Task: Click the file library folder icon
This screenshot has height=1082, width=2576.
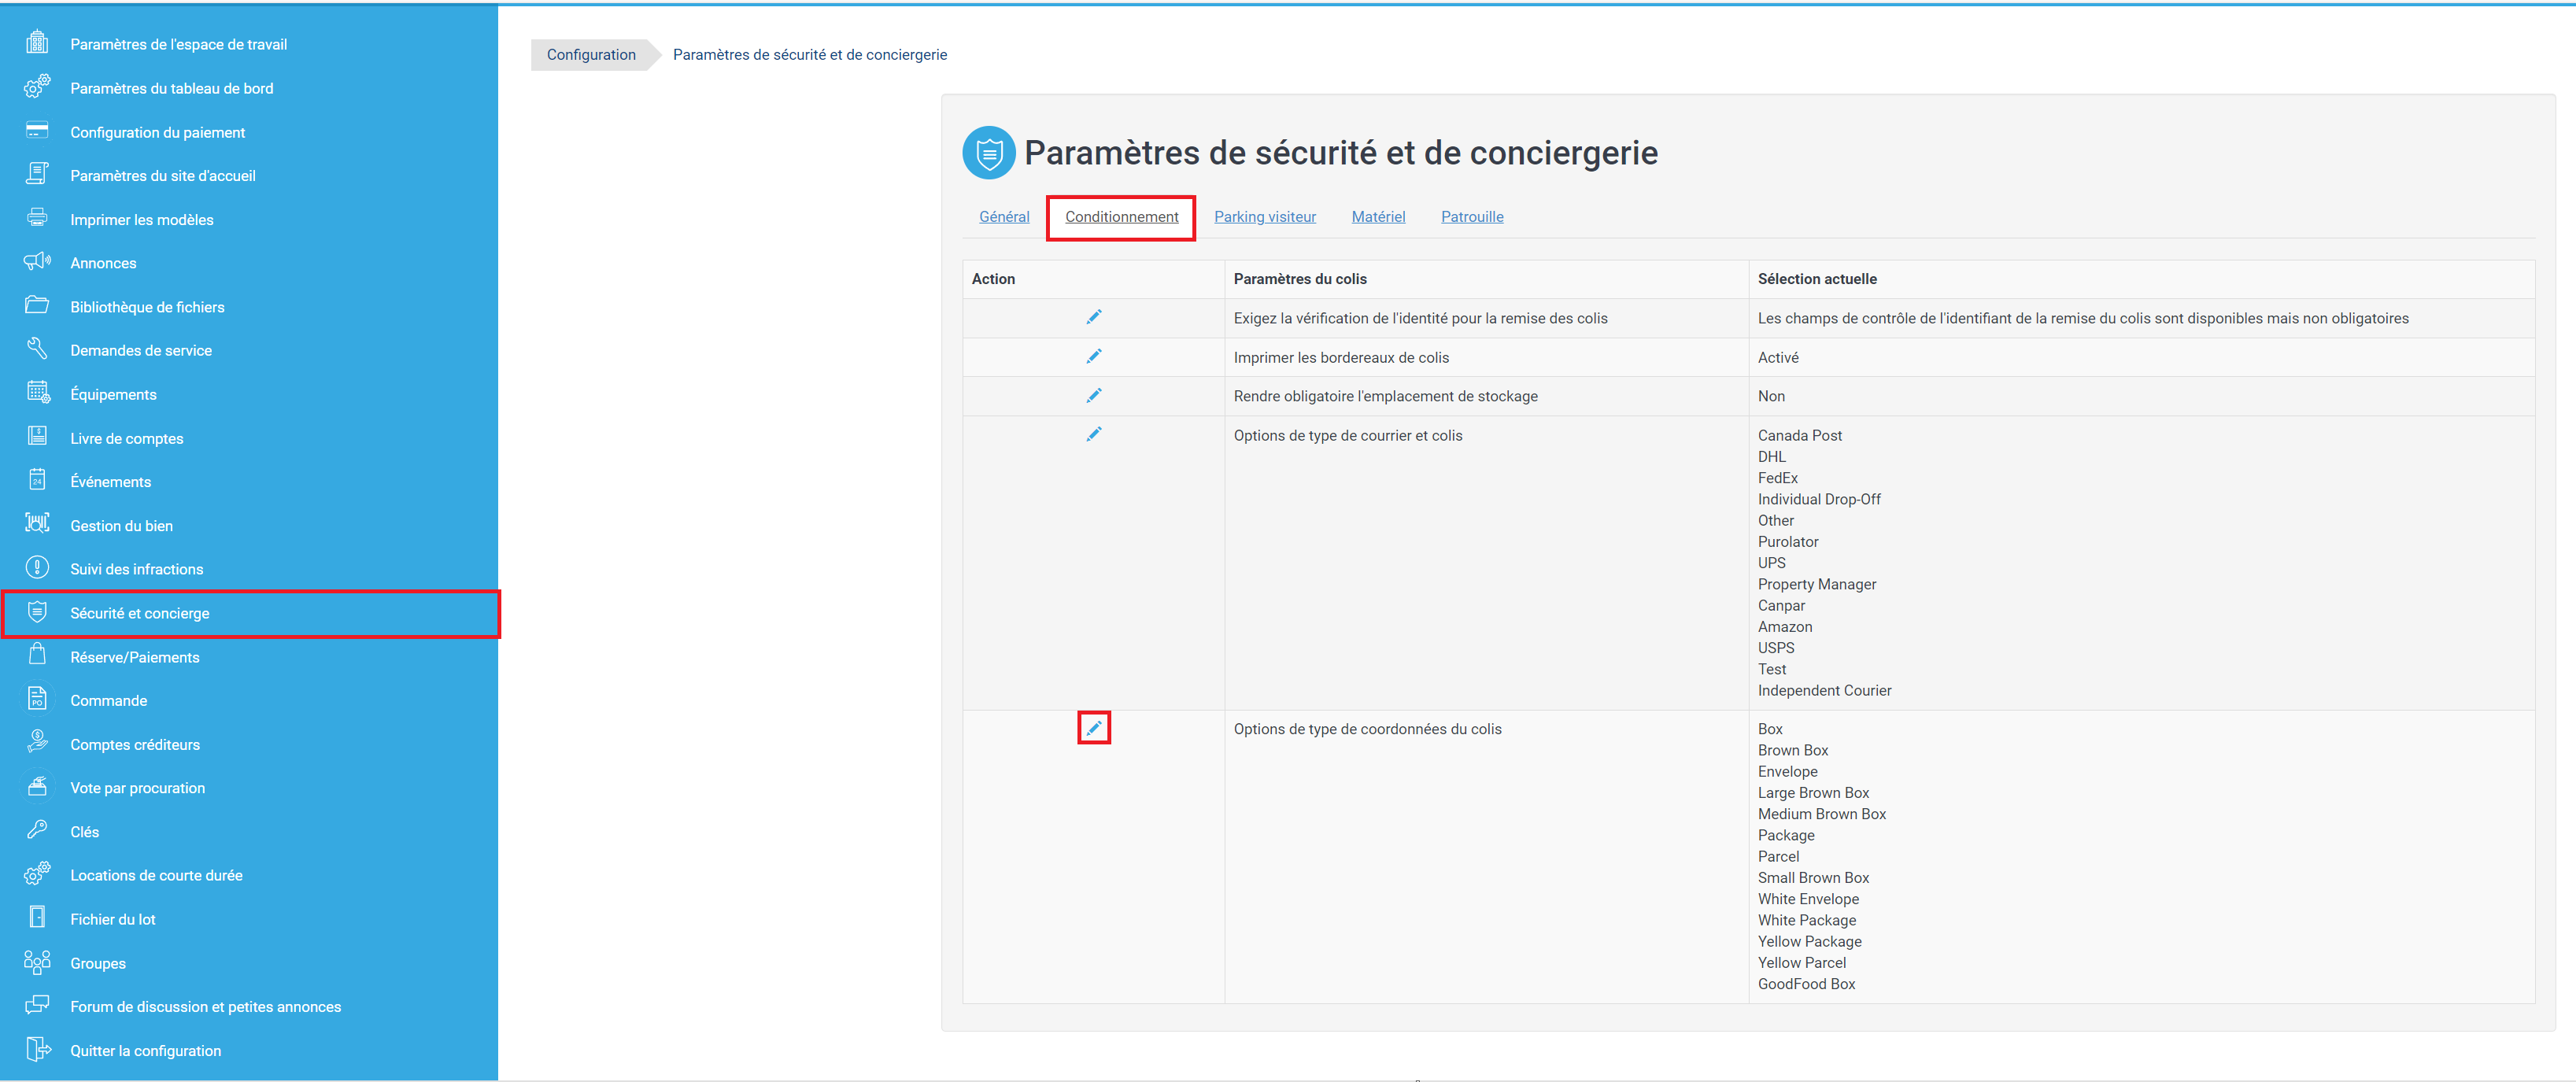Action: (37, 305)
